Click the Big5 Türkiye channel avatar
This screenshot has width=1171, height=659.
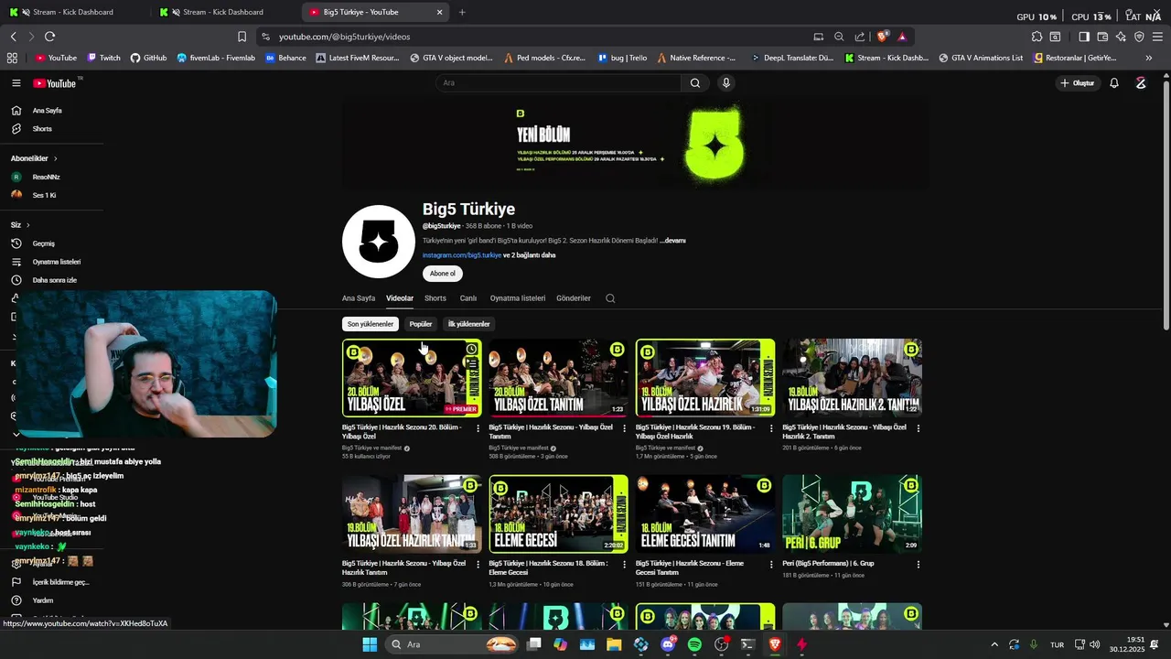click(x=379, y=242)
